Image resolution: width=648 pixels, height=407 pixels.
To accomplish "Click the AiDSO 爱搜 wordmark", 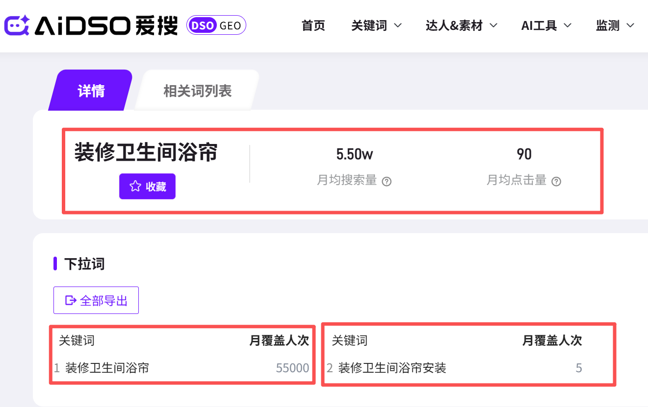I will tap(106, 25).
